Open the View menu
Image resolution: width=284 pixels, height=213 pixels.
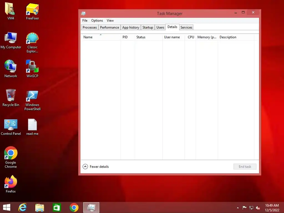110,21
